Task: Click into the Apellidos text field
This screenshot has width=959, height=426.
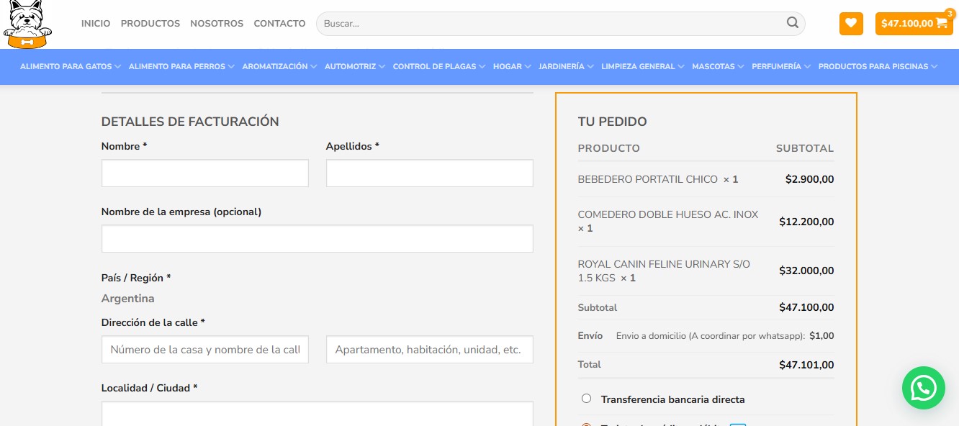Action: (429, 173)
